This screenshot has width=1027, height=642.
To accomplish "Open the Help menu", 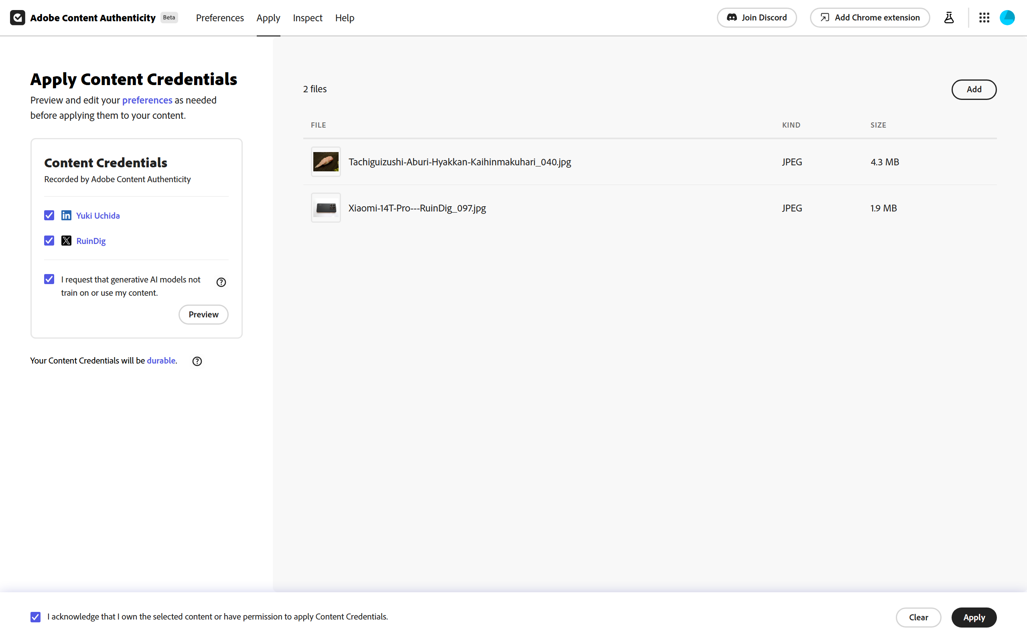I will (x=345, y=18).
